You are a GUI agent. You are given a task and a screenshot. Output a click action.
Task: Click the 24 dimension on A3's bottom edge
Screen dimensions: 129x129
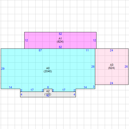(x=111, y=83)
